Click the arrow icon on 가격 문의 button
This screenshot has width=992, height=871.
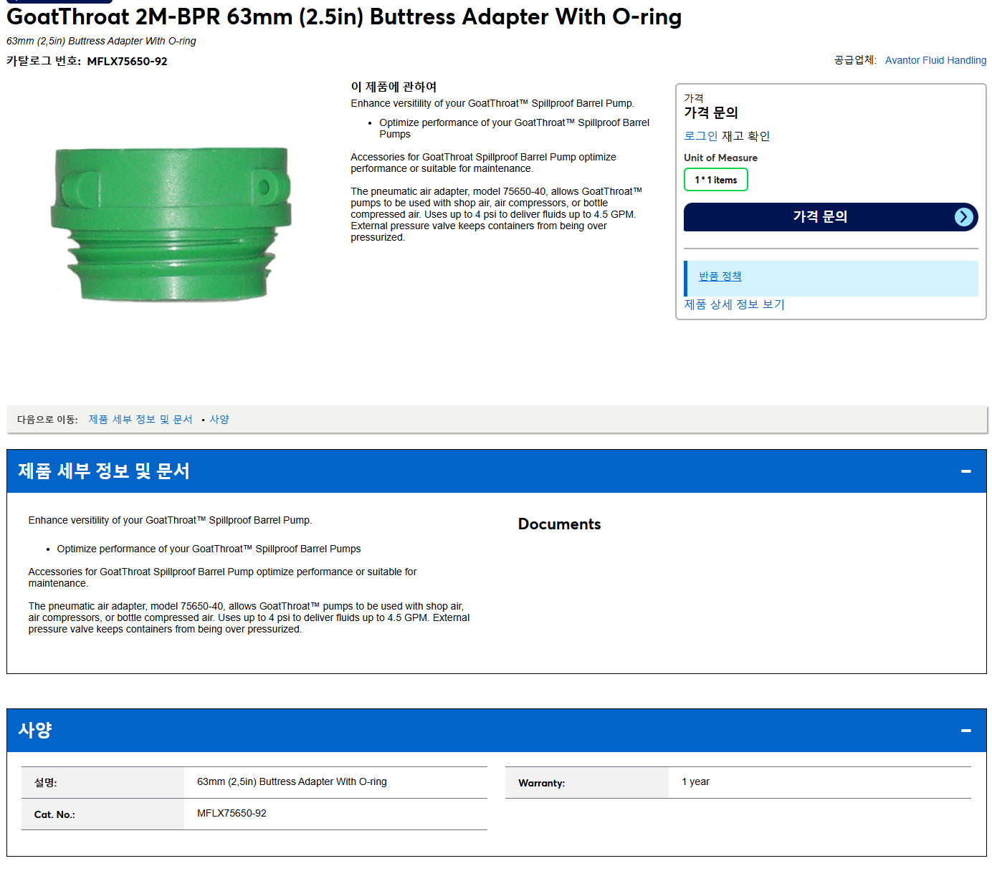tap(964, 217)
